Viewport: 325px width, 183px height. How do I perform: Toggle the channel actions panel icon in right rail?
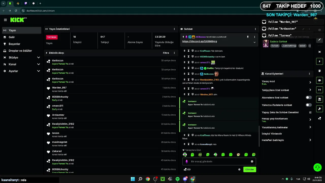pos(319,99)
